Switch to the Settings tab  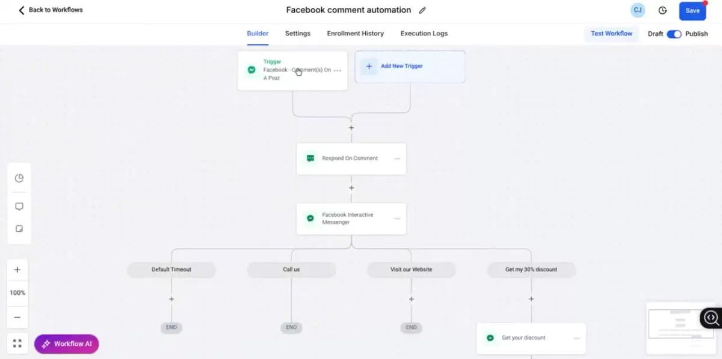point(298,34)
